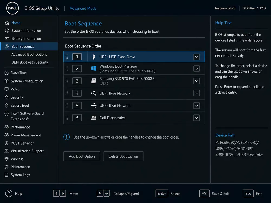This screenshot has width=271, height=203.
Task: Click the drag handle of Windows Boot Manager row
Action: (x=67, y=68)
